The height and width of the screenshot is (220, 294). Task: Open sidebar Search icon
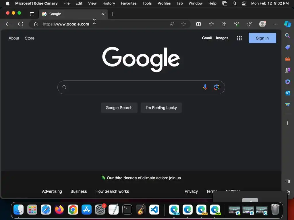point(287,36)
